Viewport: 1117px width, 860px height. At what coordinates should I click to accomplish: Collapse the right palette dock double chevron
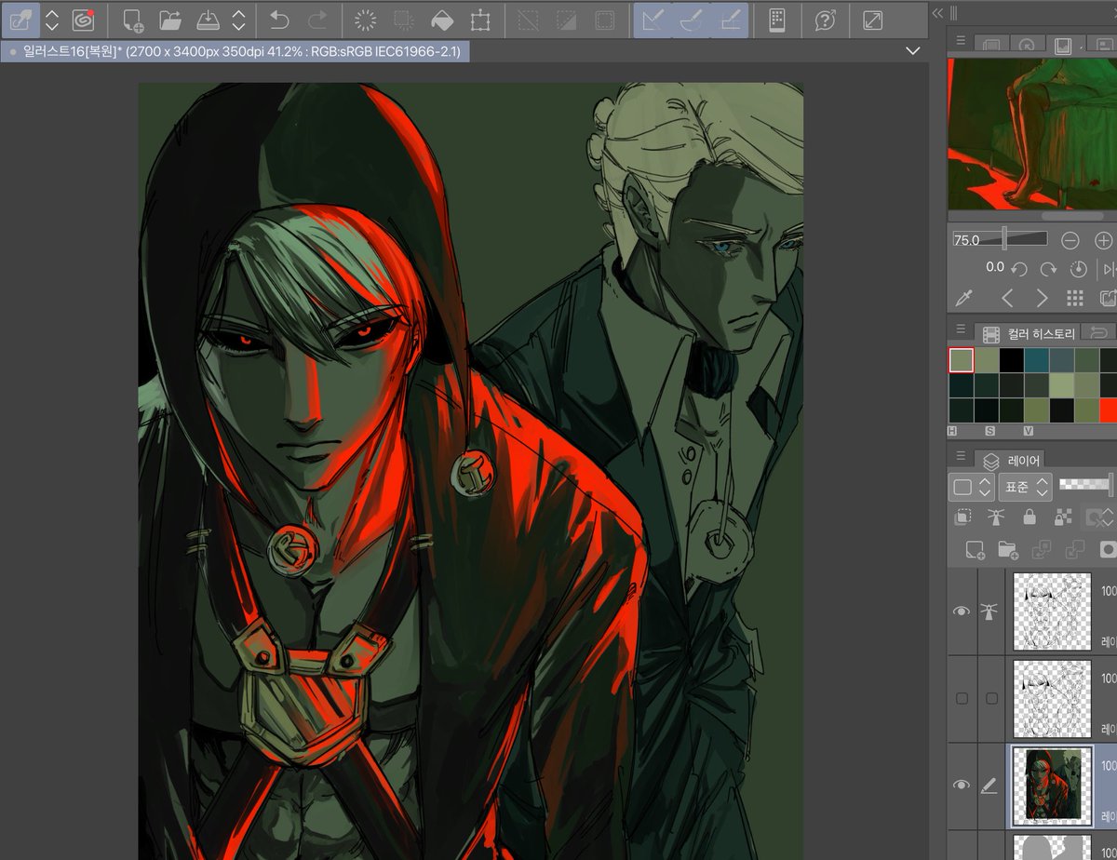[x=937, y=12]
